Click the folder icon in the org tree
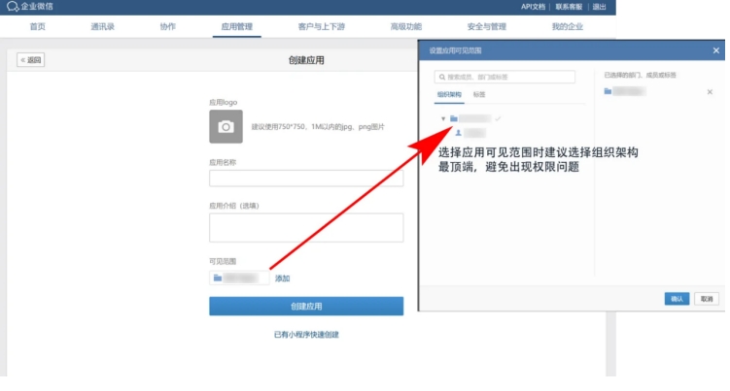730x391 pixels. tap(454, 118)
